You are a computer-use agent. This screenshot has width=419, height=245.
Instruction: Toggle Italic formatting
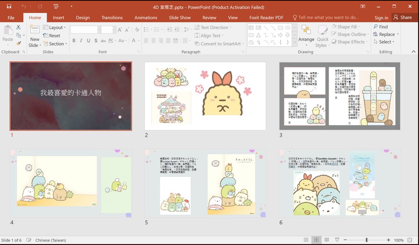(81, 41)
